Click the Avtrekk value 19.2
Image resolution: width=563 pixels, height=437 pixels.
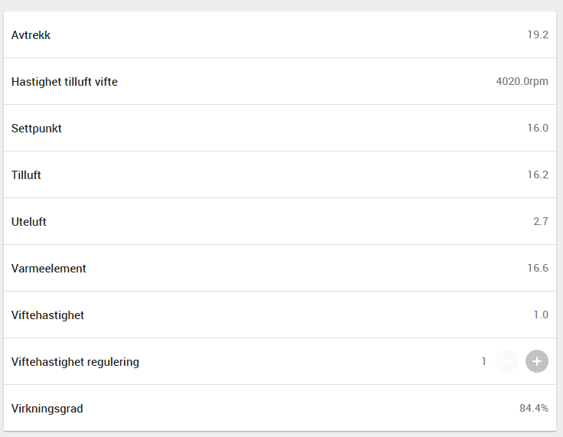[537, 35]
